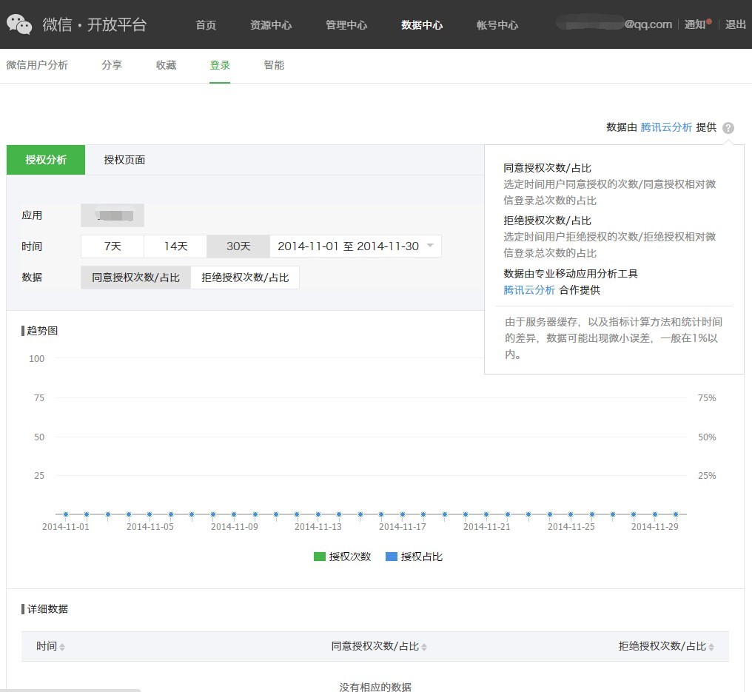The image size is (752, 692).
Task: Switch to 授权页面 tab
Action: click(x=124, y=160)
